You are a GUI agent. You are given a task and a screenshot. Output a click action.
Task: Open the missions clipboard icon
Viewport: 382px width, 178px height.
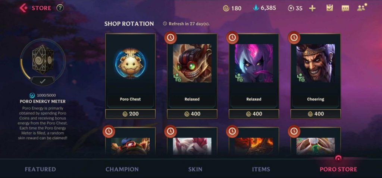pyautogui.click(x=330, y=8)
